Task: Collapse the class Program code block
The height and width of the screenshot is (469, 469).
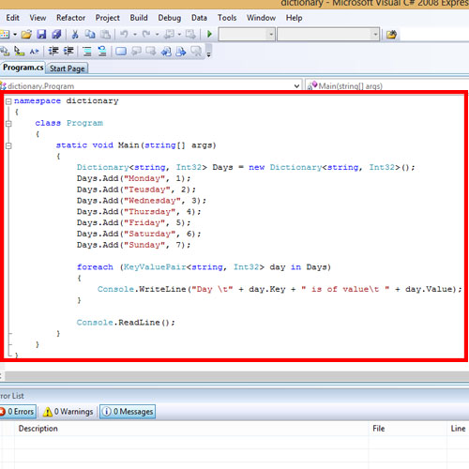Action: (x=8, y=124)
